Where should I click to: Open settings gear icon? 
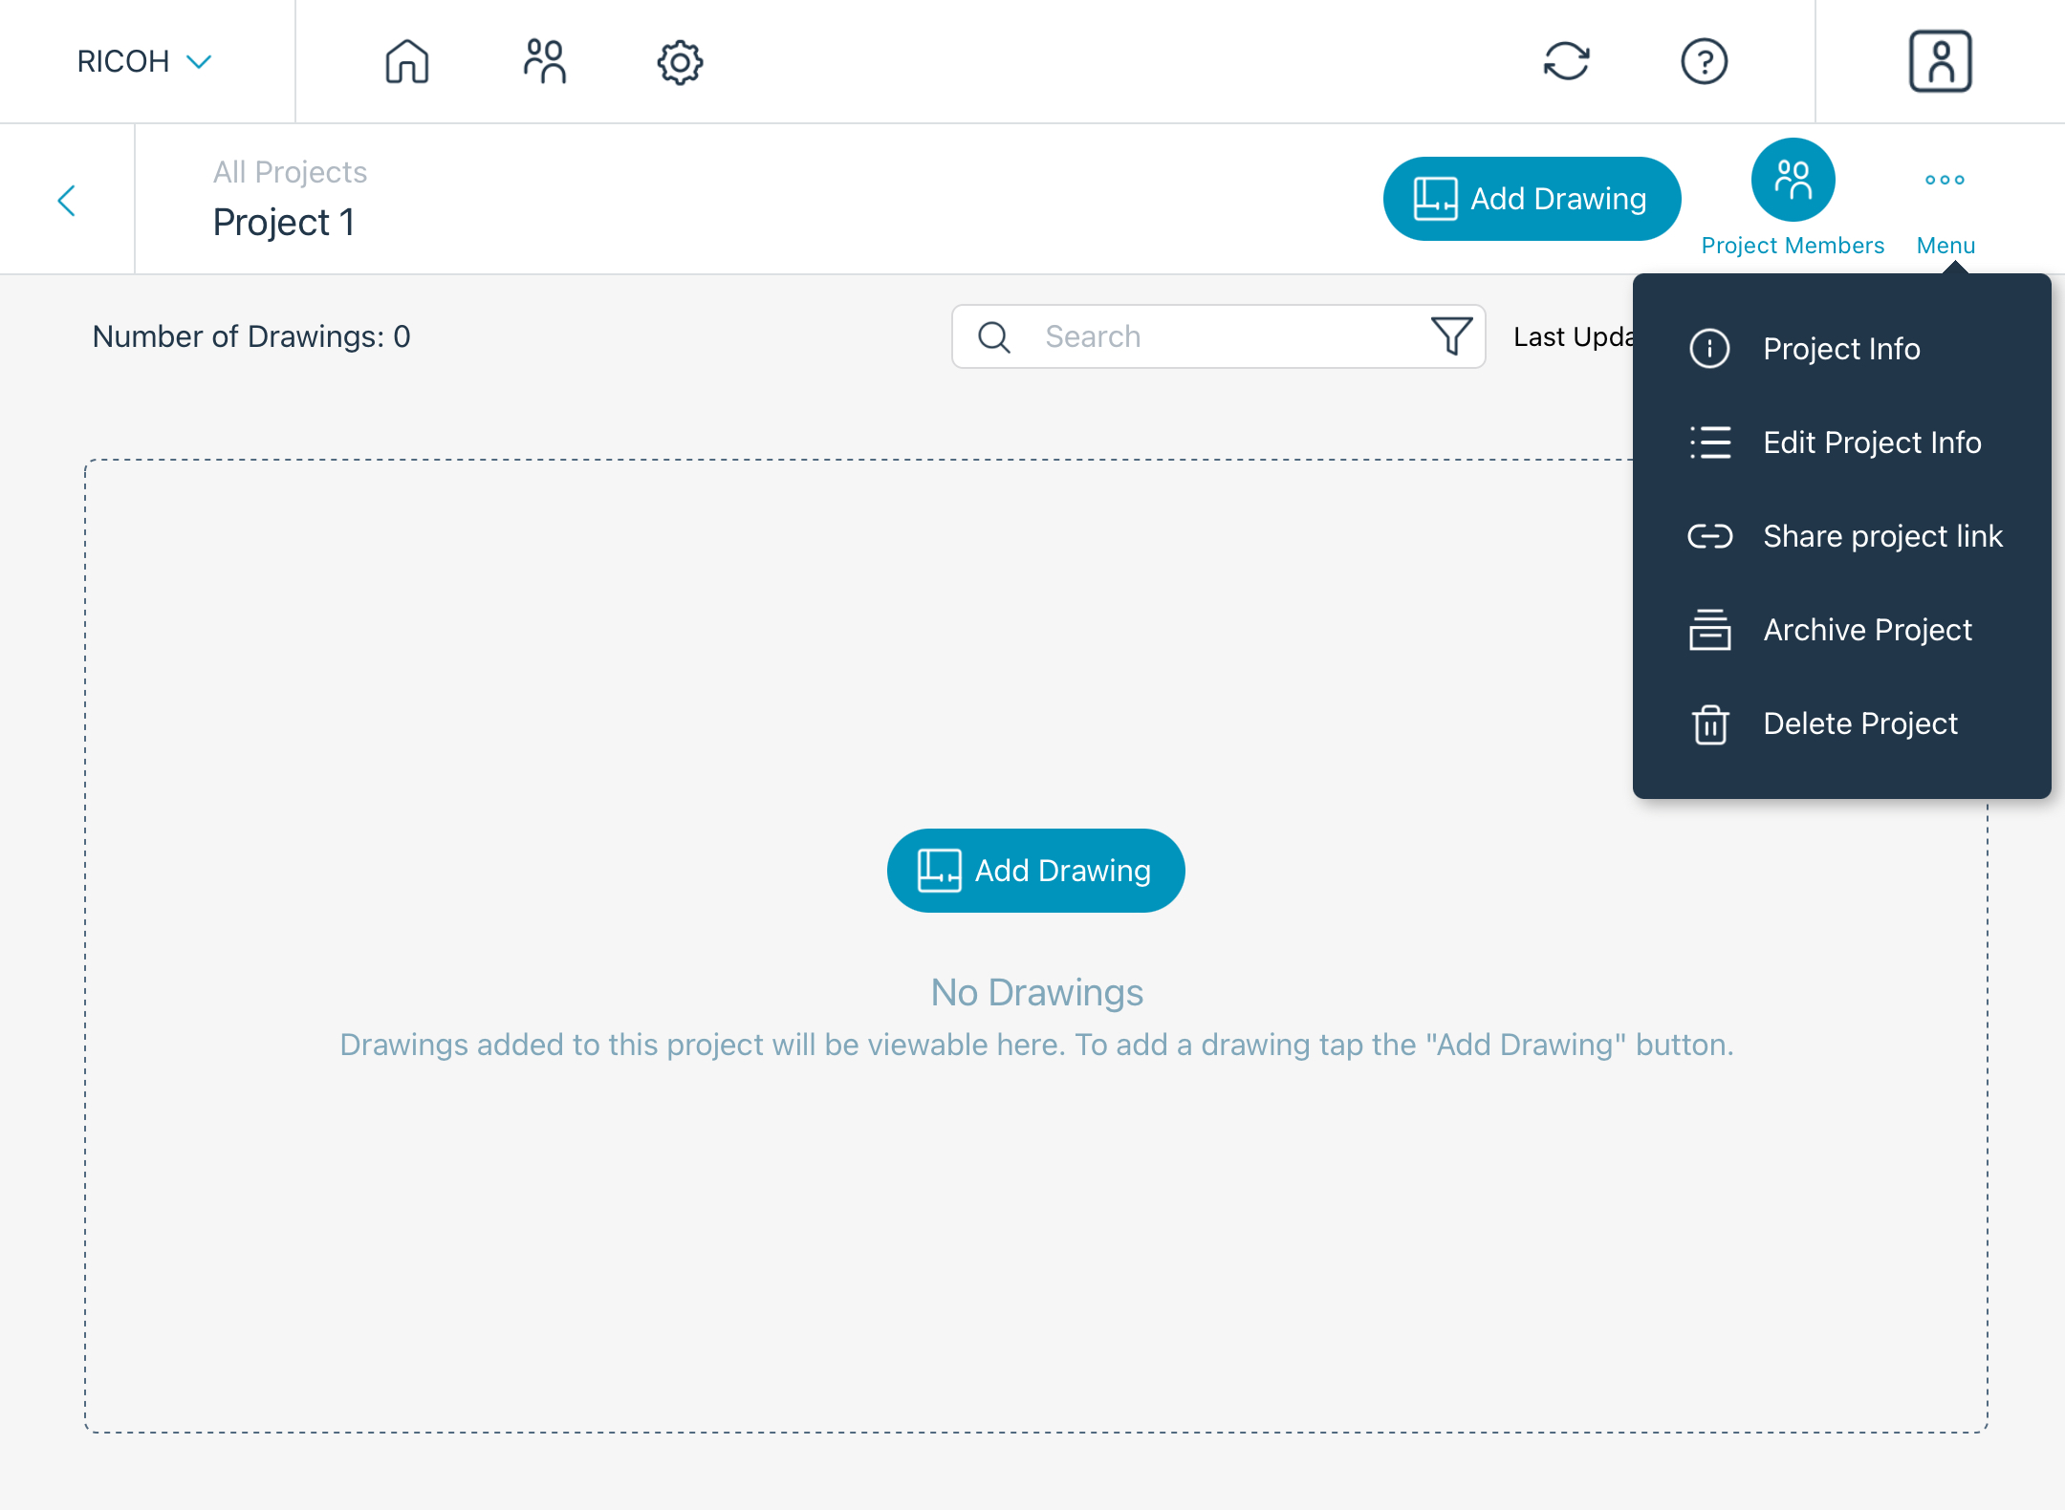click(680, 62)
